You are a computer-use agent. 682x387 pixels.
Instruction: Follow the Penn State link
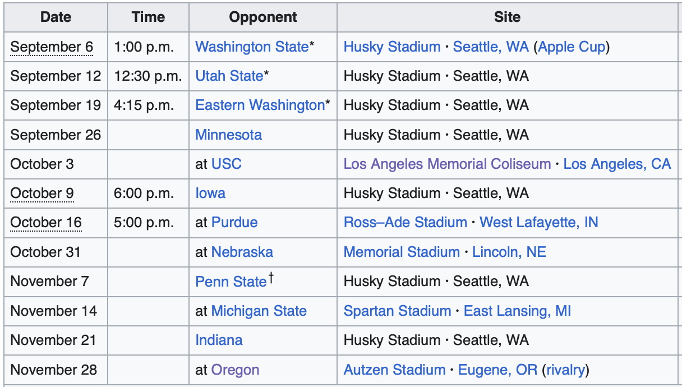(231, 281)
